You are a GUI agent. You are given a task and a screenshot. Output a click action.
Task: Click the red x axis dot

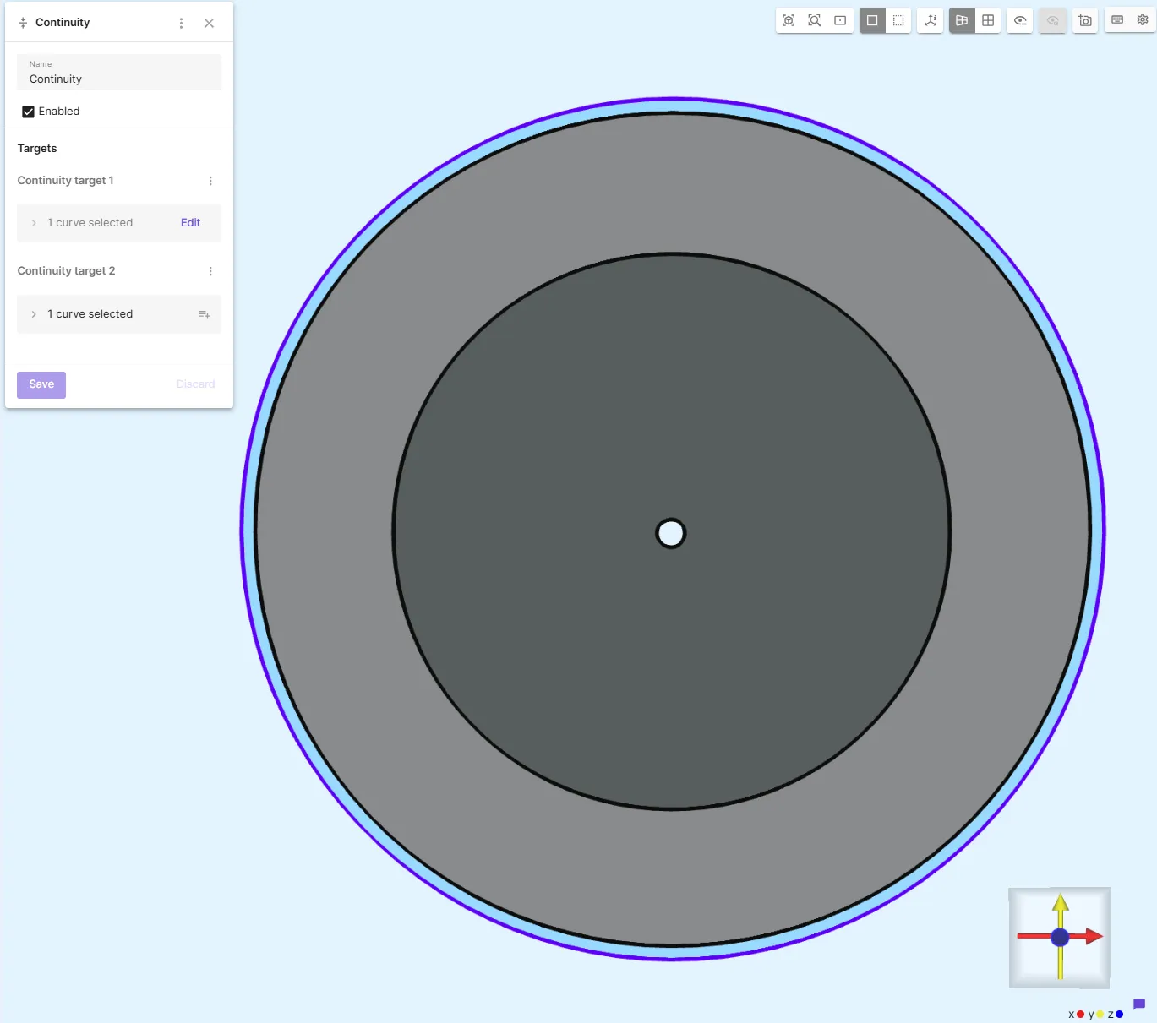click(1080, 1015)
